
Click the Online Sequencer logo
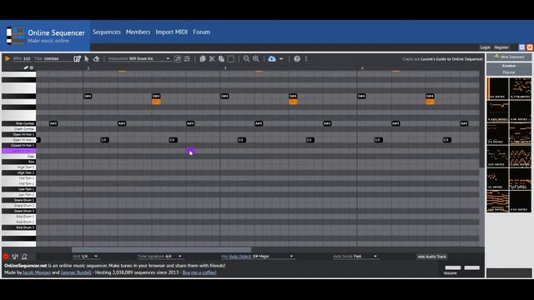point(15,36)
